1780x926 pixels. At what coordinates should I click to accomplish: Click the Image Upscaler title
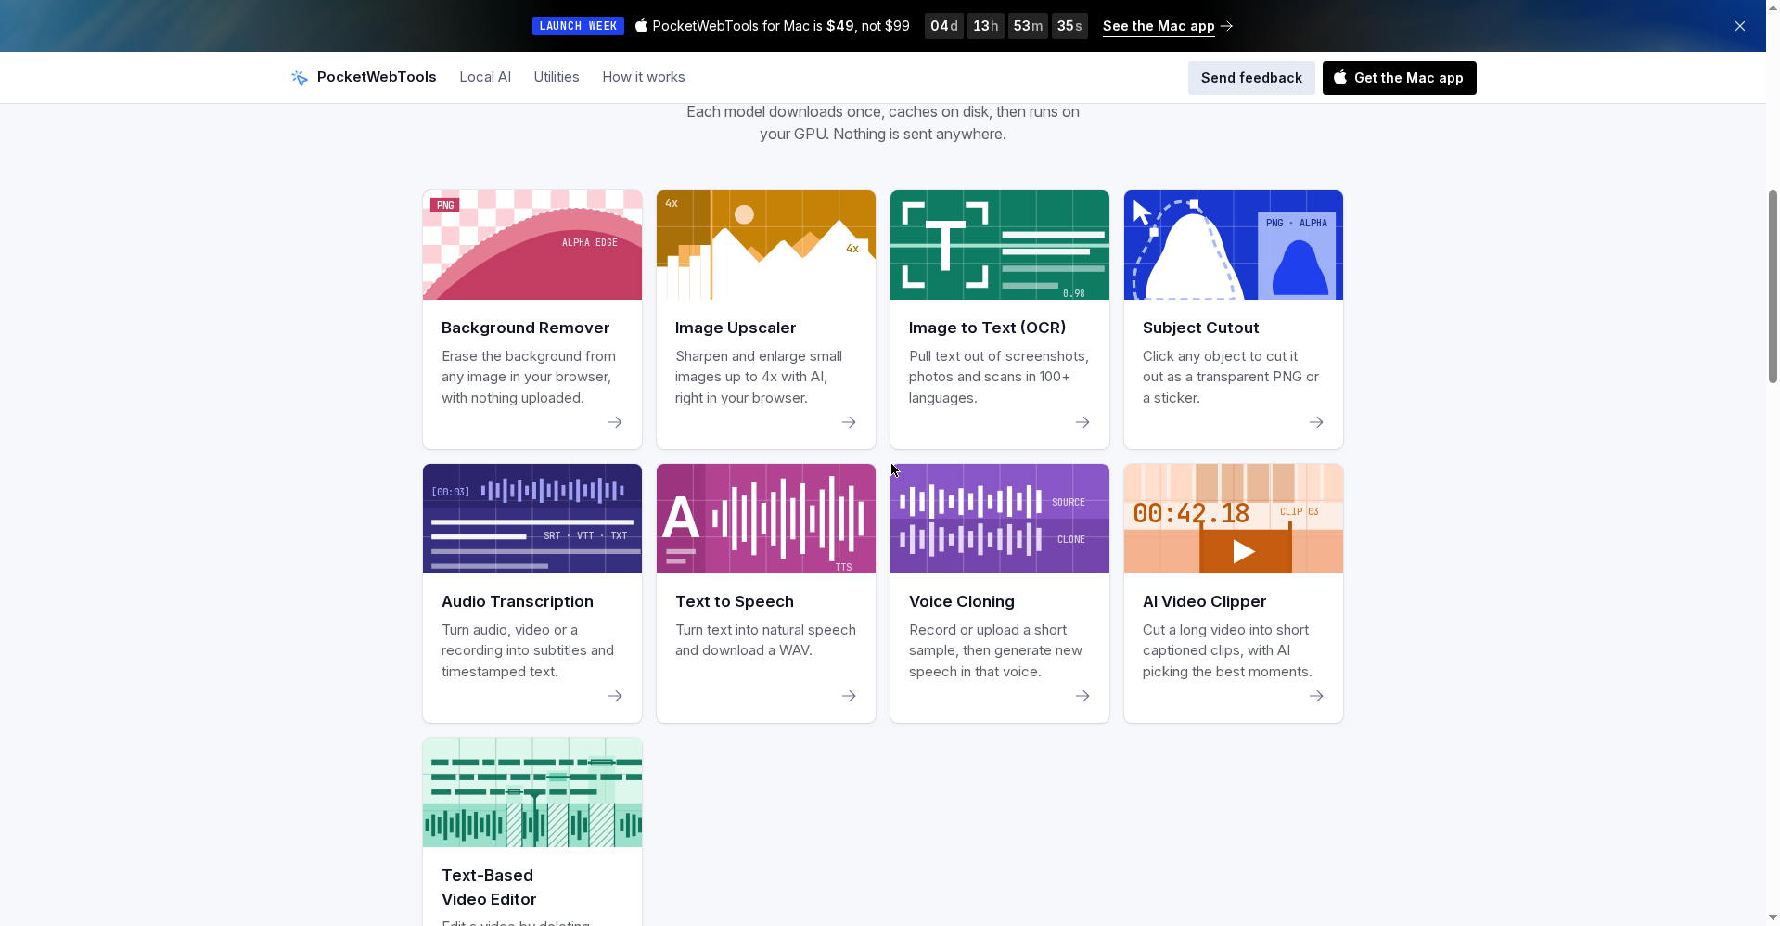point(736,328)
